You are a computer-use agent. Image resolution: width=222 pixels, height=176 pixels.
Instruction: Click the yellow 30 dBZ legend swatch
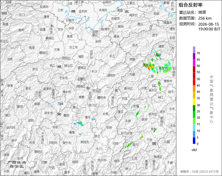point(194,102)
